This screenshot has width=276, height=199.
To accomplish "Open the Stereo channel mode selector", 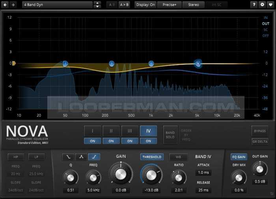I will 194,5.
